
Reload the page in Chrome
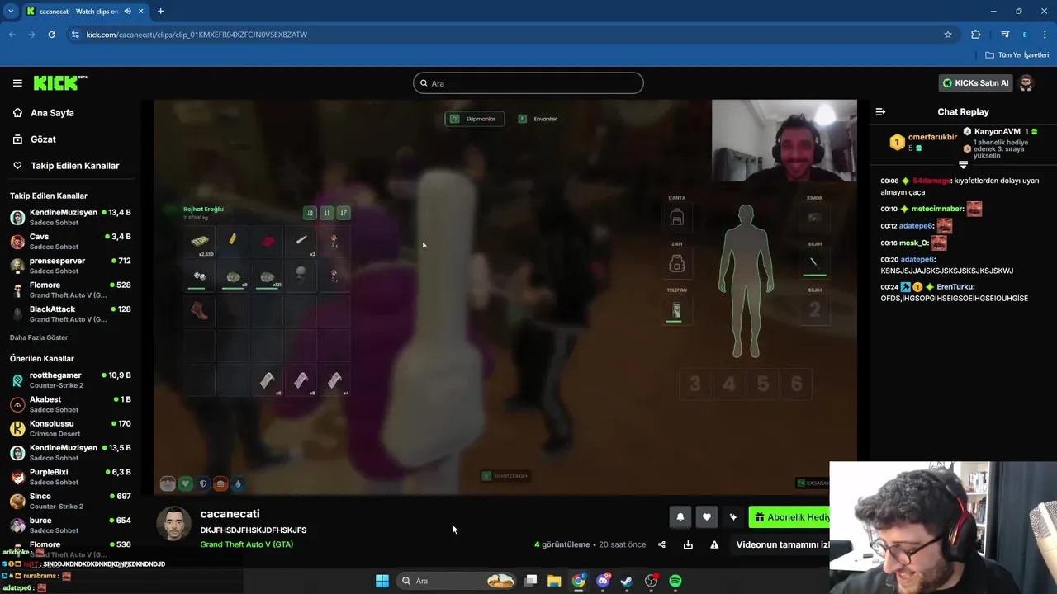pos(51,35)
